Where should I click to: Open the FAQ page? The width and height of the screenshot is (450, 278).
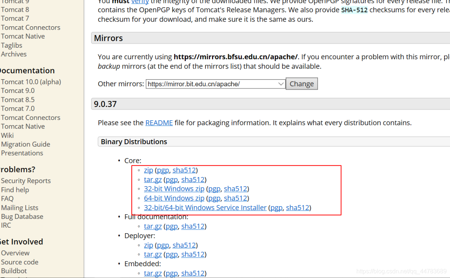point(7,198)
